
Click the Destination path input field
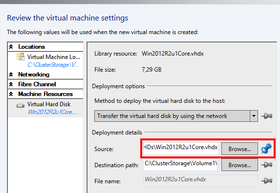180,165
